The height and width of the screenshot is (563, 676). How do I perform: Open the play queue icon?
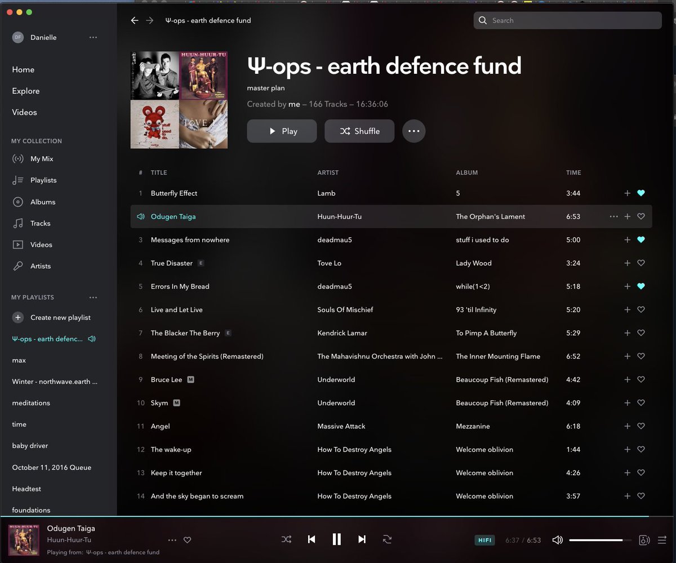coord(661,540)
